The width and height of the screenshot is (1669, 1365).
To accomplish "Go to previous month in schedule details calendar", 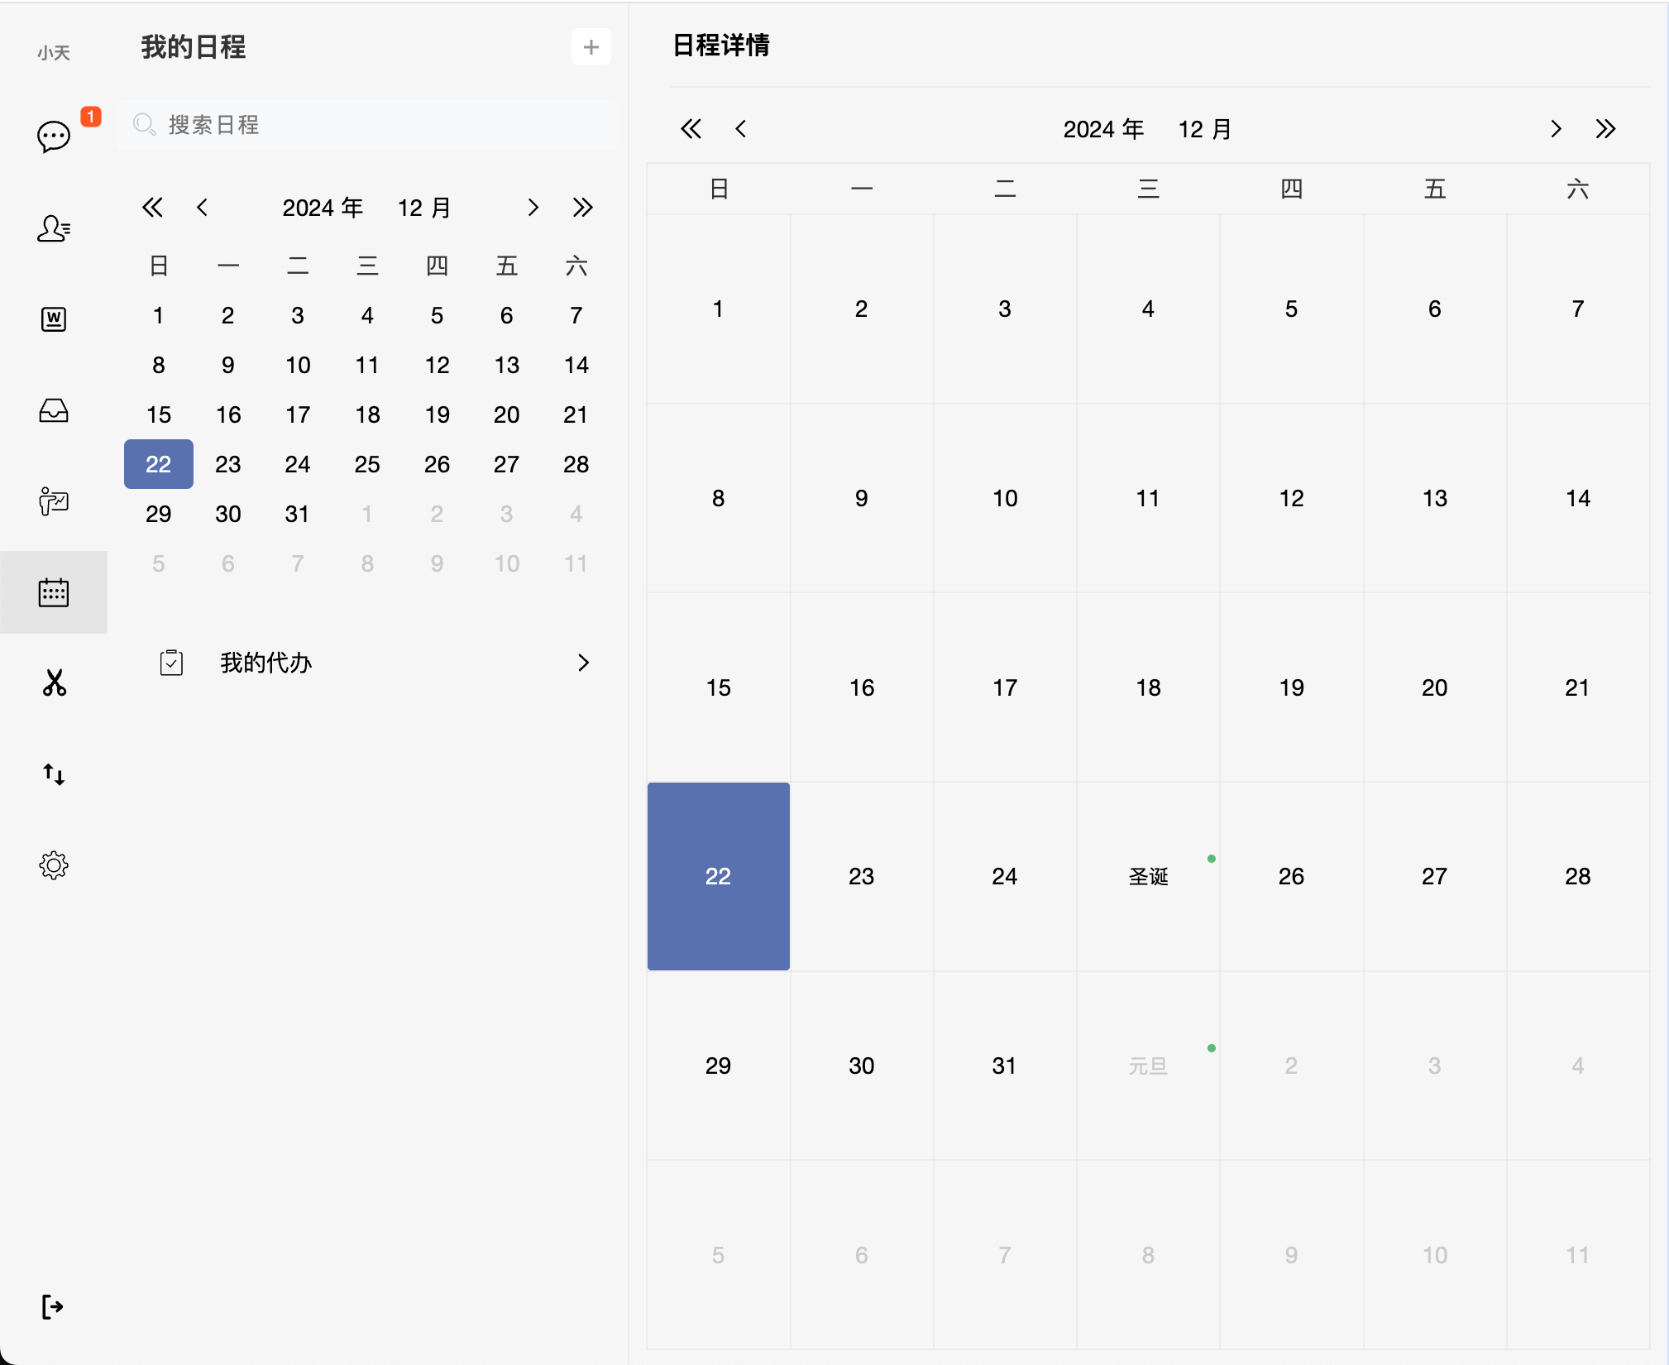I will coord(740,129).
